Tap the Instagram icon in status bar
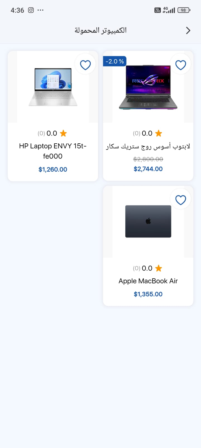 pos(31,10)
